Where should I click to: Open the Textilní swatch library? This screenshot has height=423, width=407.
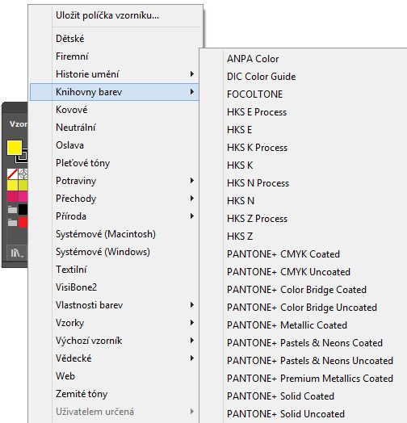(115, 270)
